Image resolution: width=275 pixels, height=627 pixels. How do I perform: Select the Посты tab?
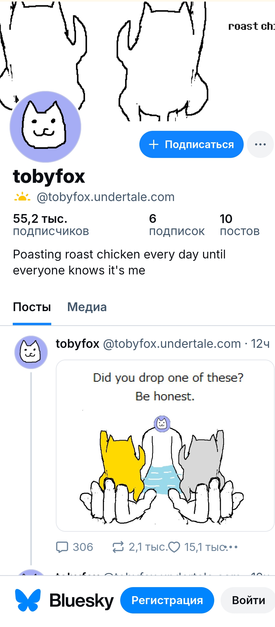click(x=32, y=307)
